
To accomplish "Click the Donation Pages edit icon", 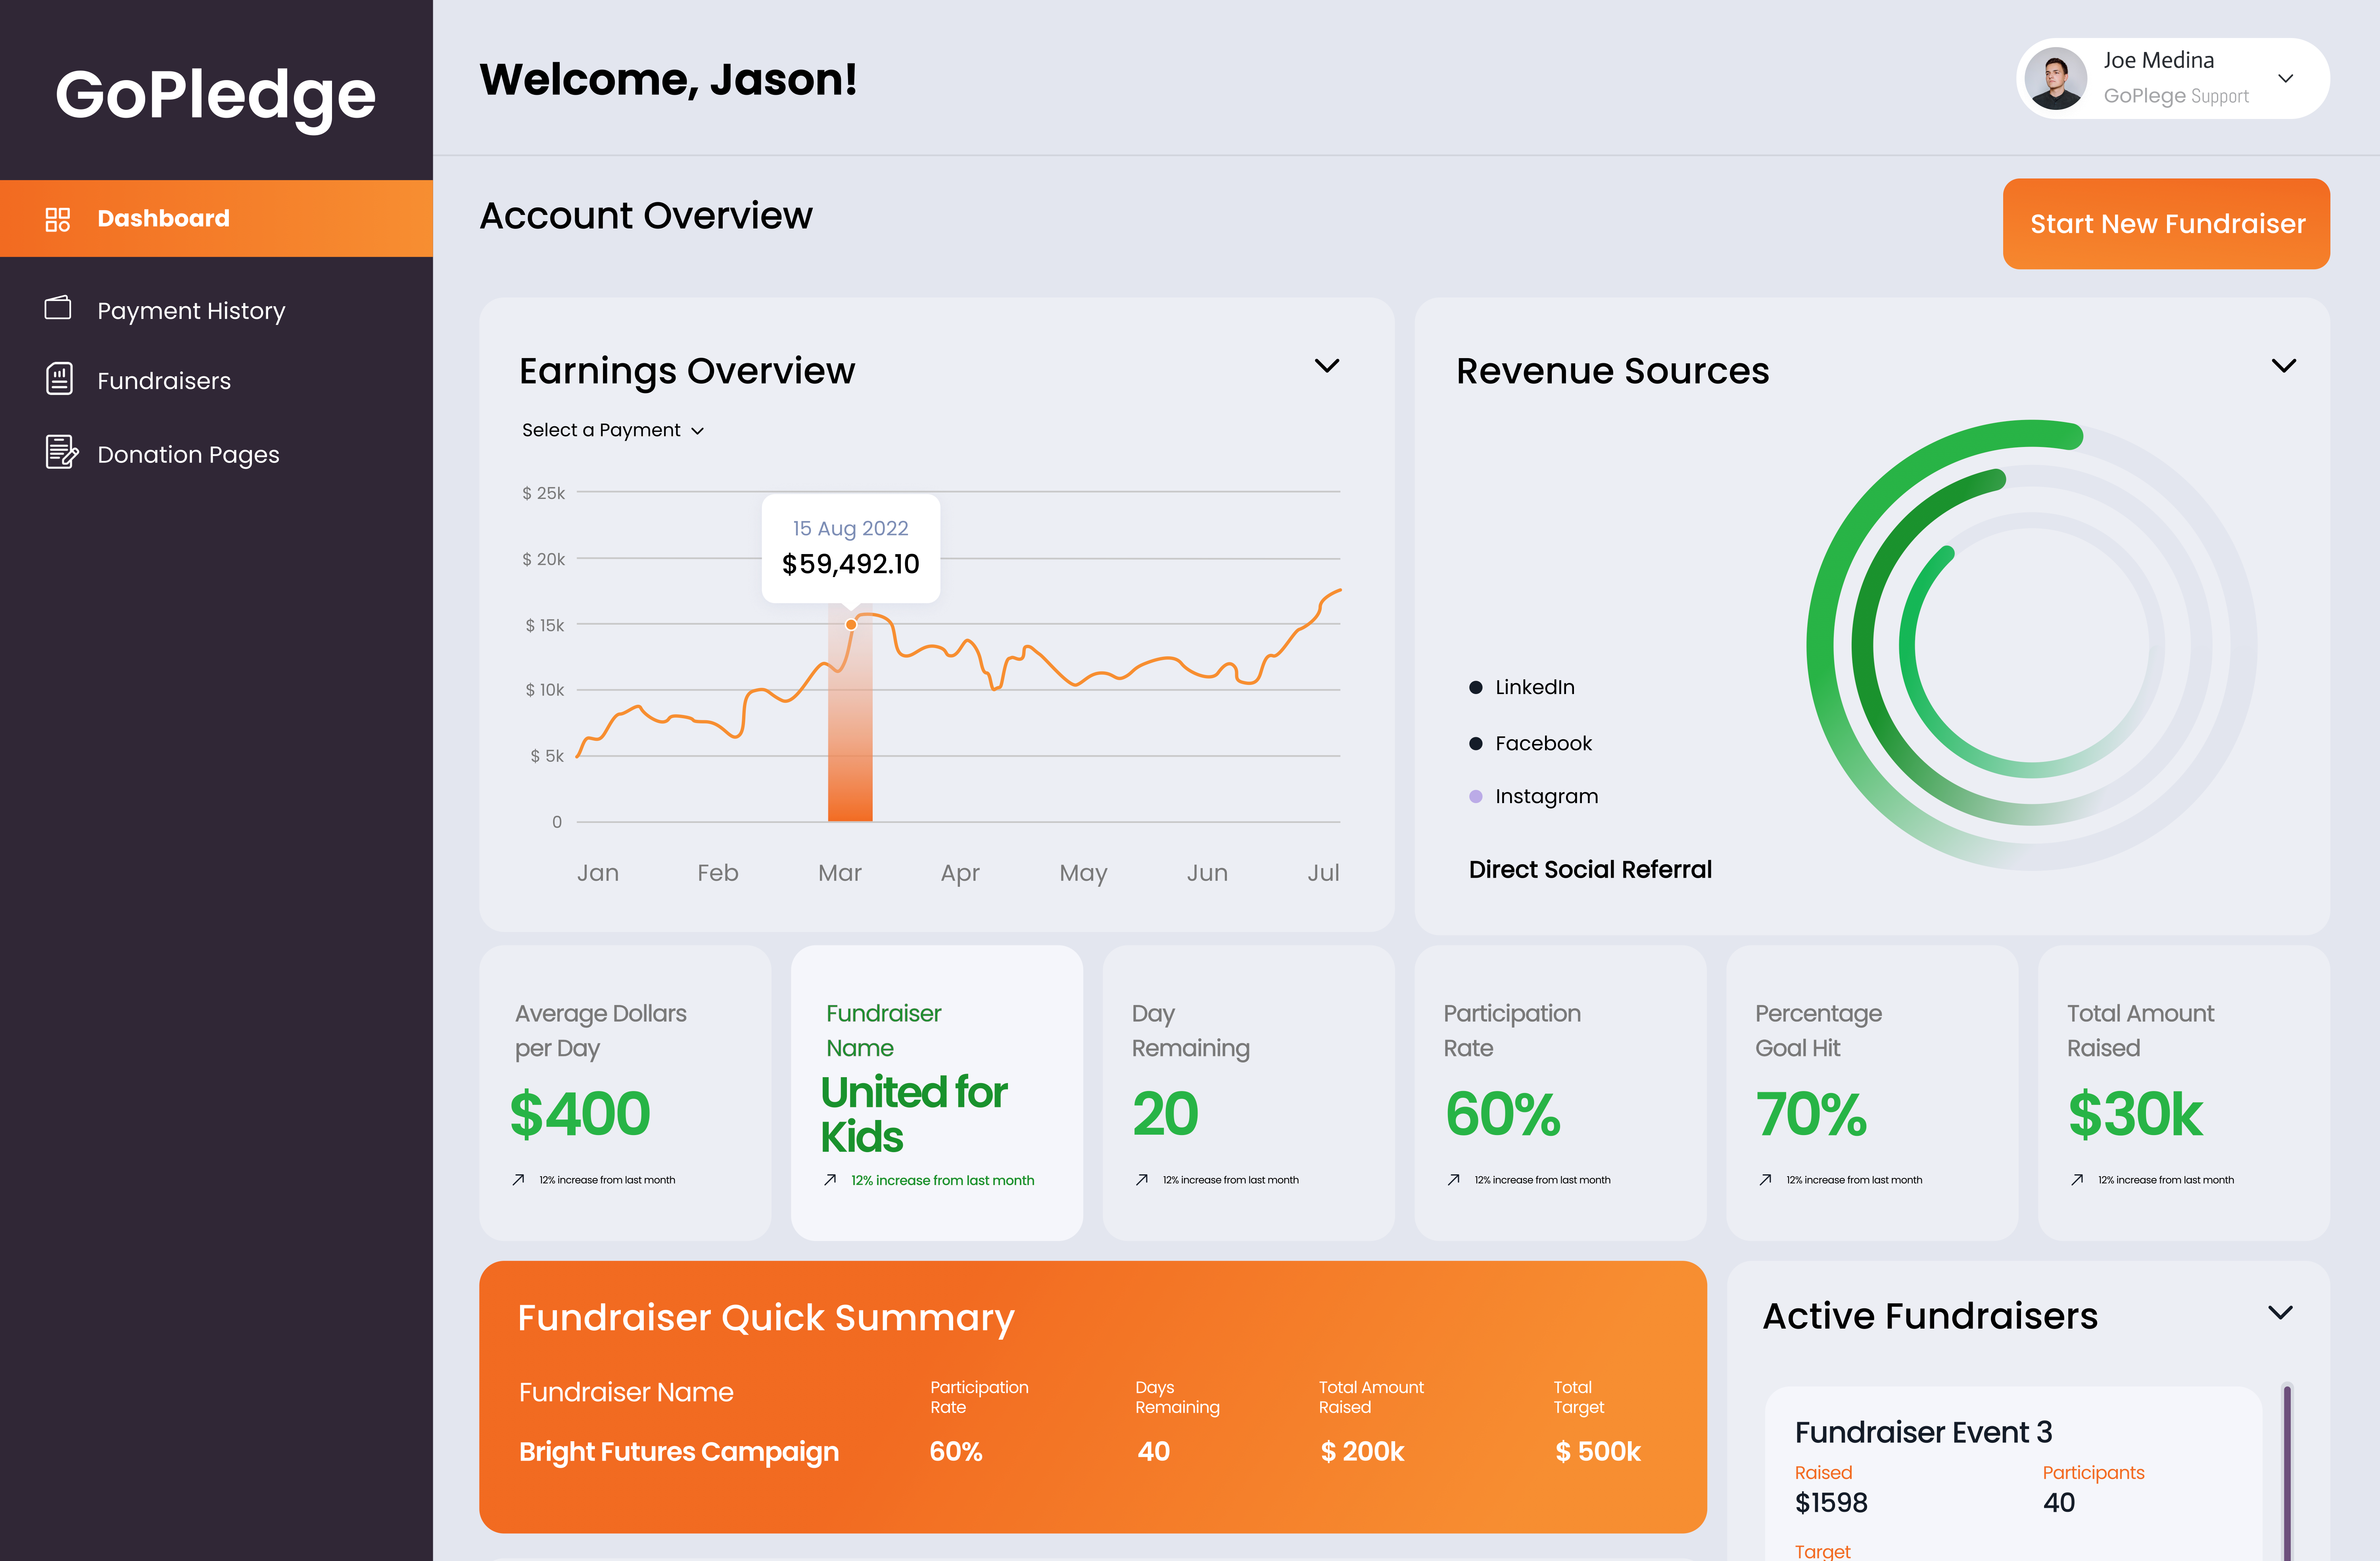I will click(61, 452).
